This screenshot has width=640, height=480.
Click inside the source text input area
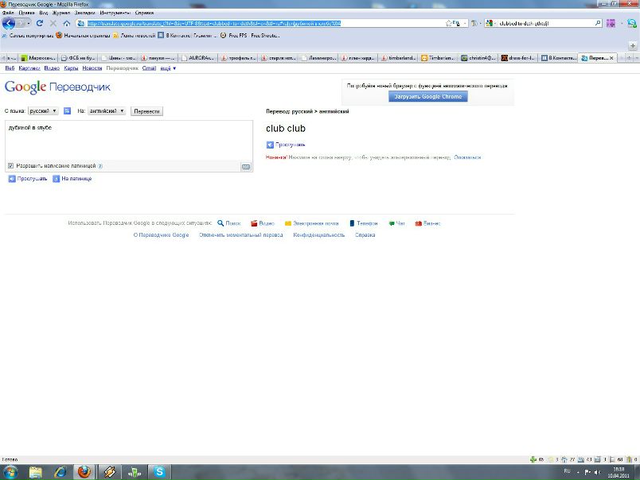pyautogui.click(x=127, y=141)
